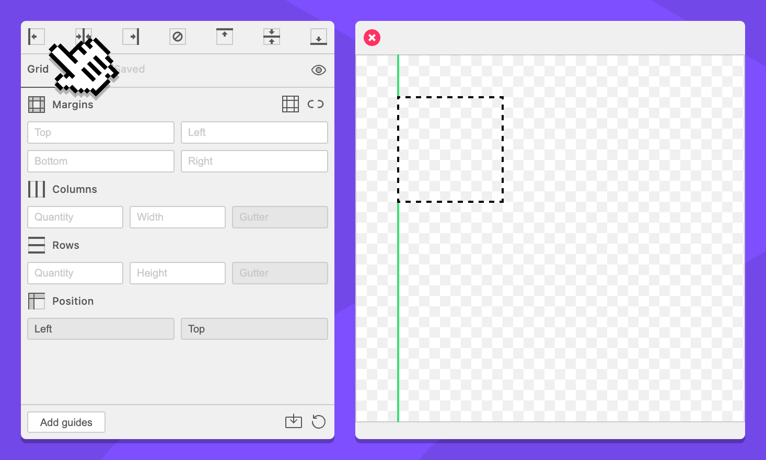This screenshot has width=766, height=460.
Task: Reset the grid form
Action: pyautogui.click(x=319, y=421)
